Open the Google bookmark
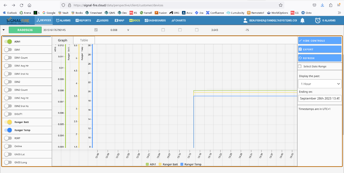 (49, 13)
